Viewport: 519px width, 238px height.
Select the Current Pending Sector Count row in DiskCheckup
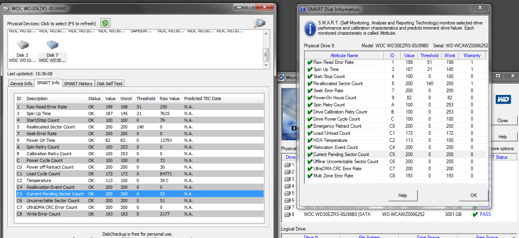140,194
